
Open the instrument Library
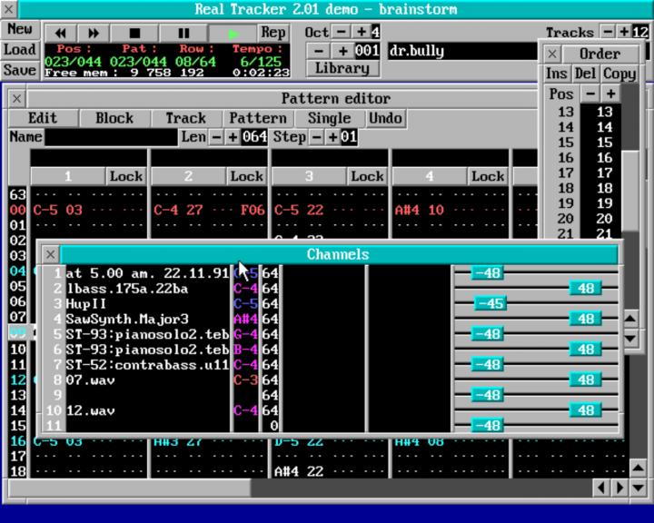point(342,68)
